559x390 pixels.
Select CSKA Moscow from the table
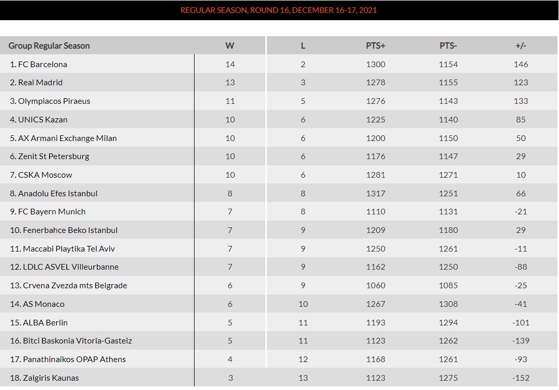coord(45,175)
